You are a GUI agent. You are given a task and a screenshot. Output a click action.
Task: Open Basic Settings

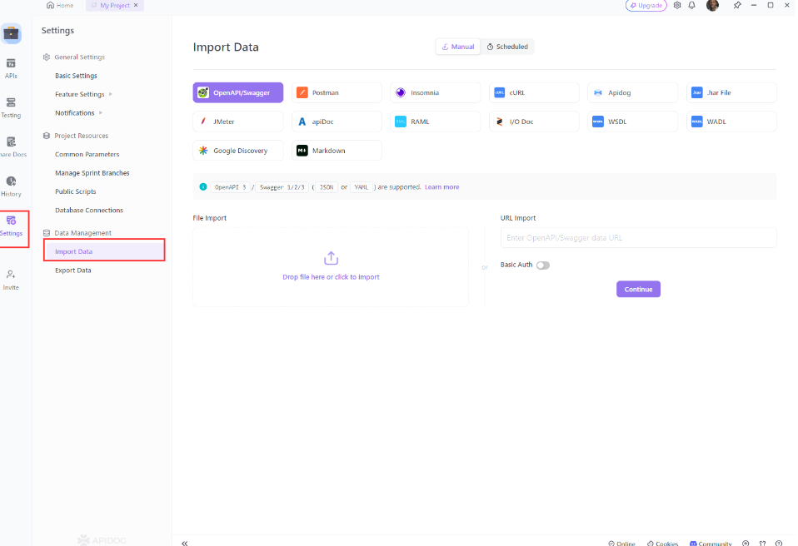(76, 76)
